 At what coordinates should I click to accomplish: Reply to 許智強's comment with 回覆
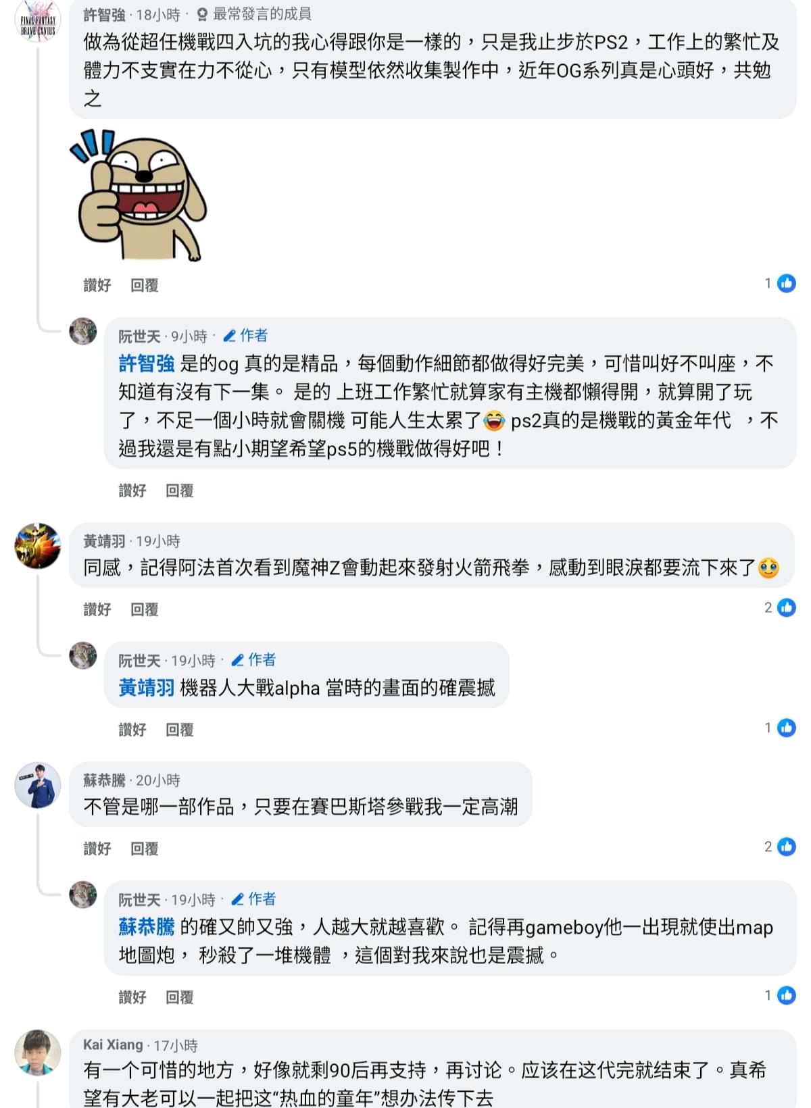144,285
